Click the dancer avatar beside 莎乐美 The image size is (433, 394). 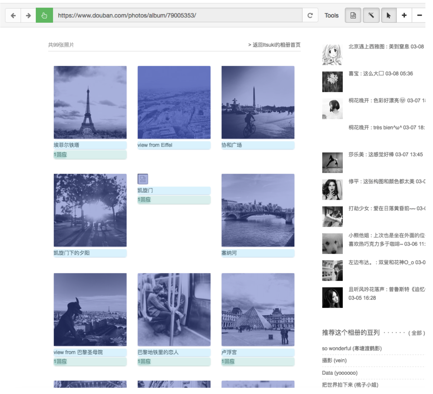[x=332, y=163]
